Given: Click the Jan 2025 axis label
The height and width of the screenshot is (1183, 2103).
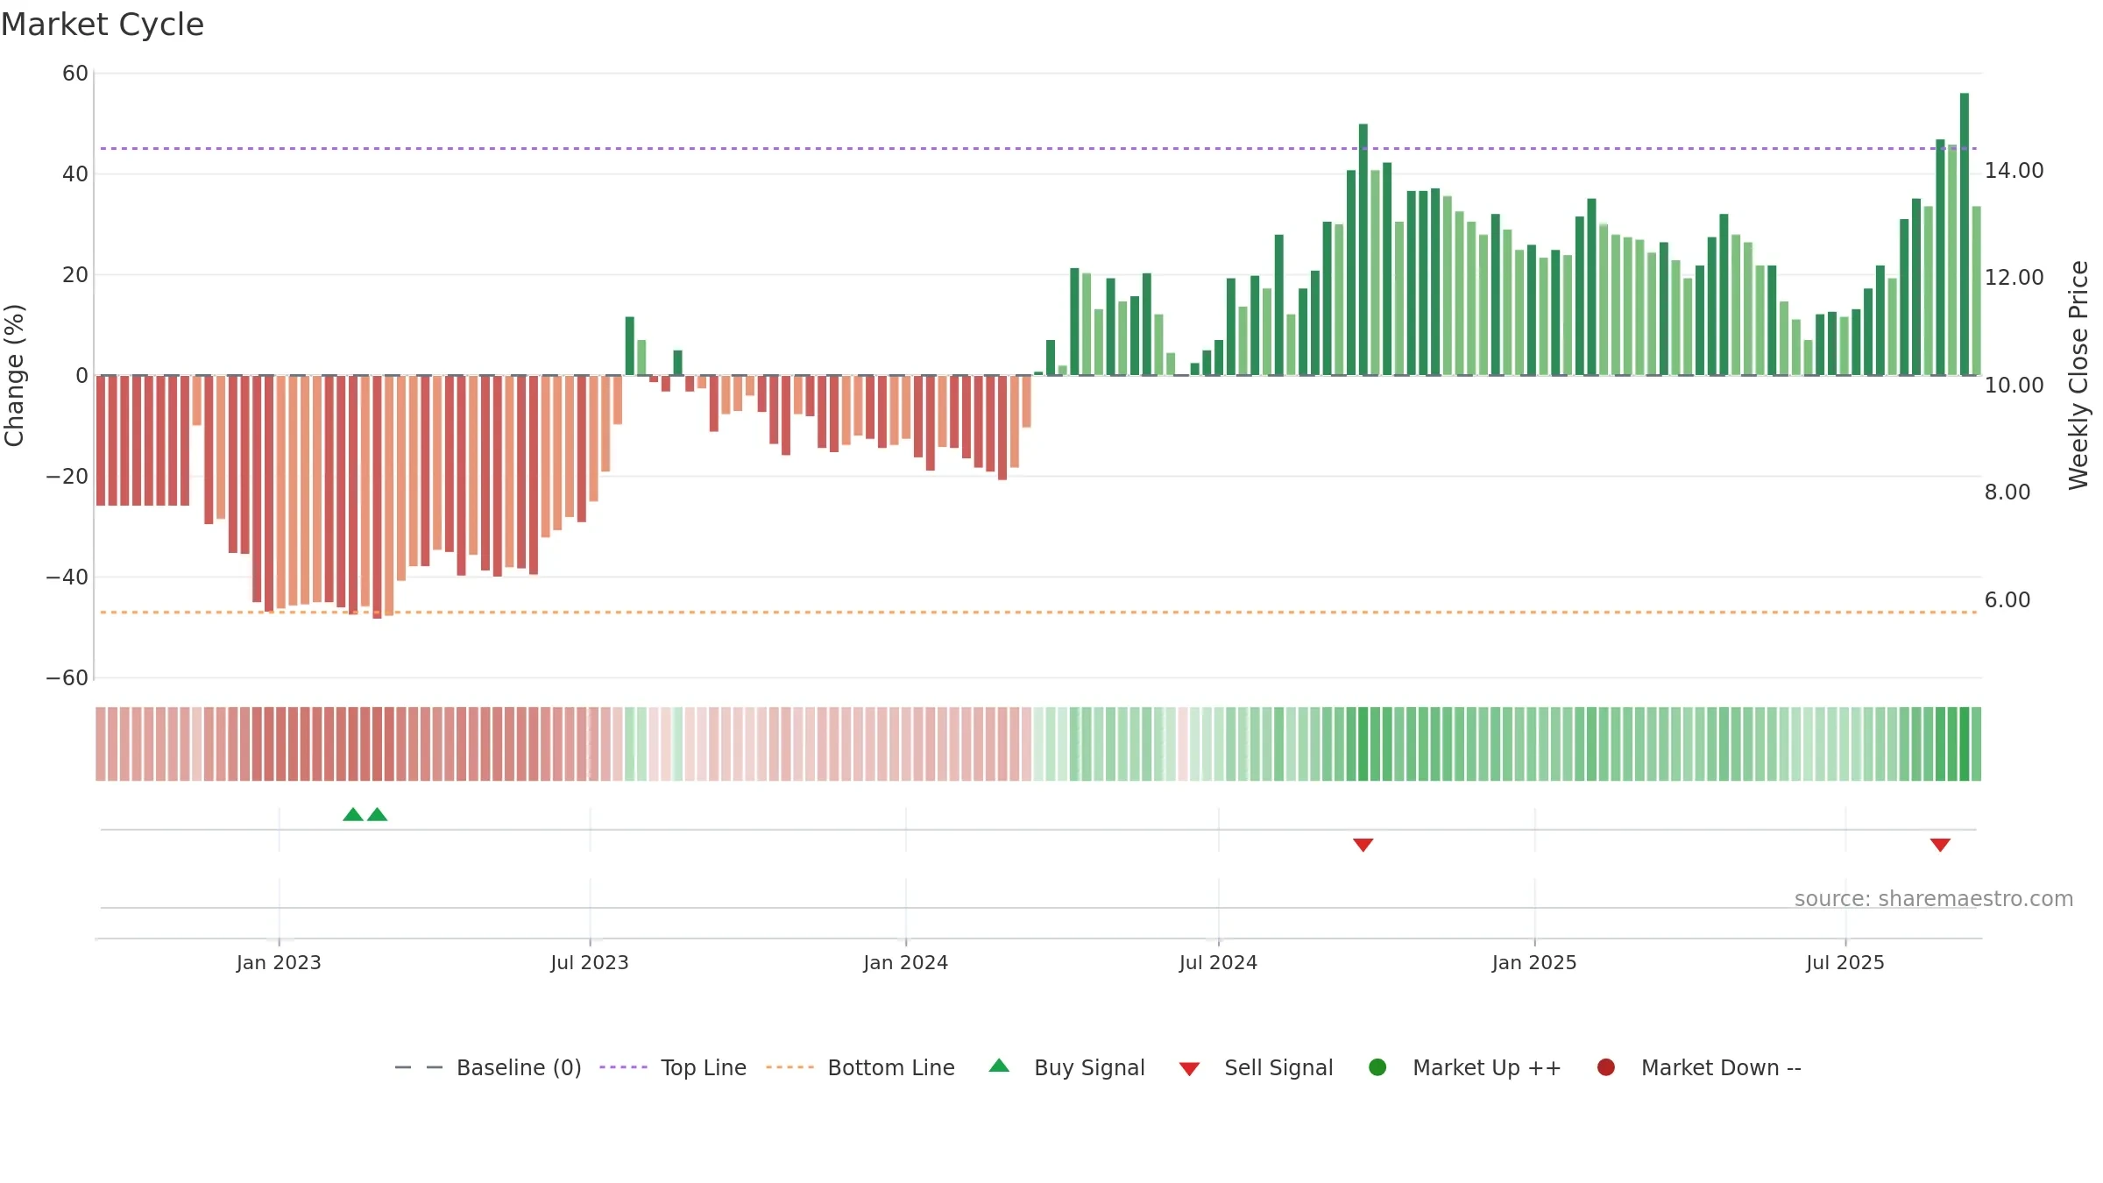Looking at the screenshot, I should point(1534,963).
